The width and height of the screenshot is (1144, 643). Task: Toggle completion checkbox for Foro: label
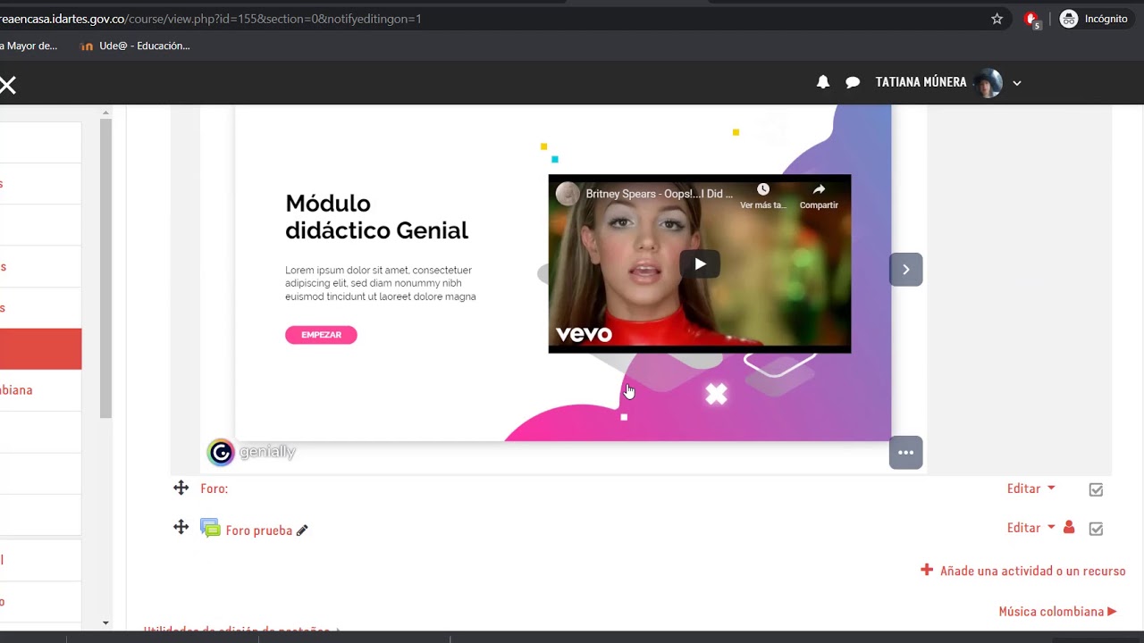click(x=1096, y=489)
